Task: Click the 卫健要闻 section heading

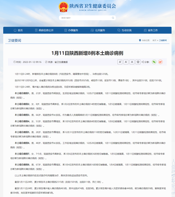Action: [x=15, y=40]
